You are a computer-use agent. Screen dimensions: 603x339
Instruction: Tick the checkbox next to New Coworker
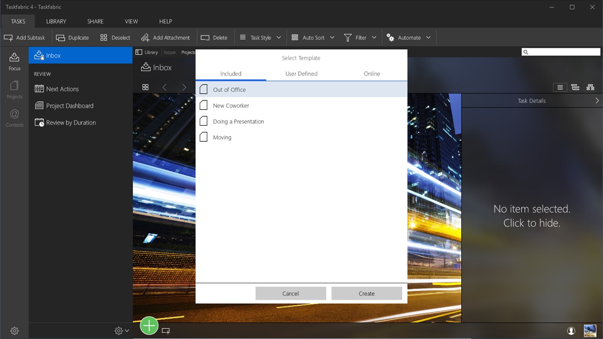(203, 105)
